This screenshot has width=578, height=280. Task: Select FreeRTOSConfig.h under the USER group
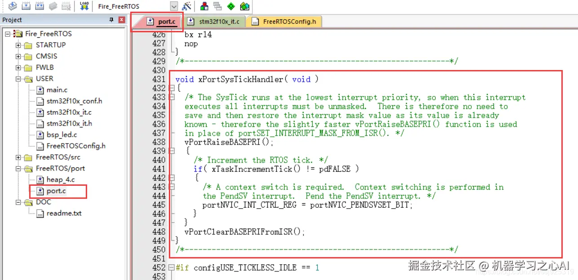click(76, 146)
